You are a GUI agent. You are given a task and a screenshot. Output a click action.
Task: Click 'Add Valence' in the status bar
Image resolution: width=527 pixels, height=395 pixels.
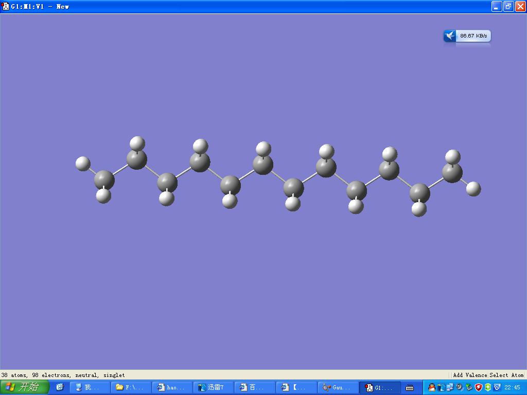click(x=470, y=375)
